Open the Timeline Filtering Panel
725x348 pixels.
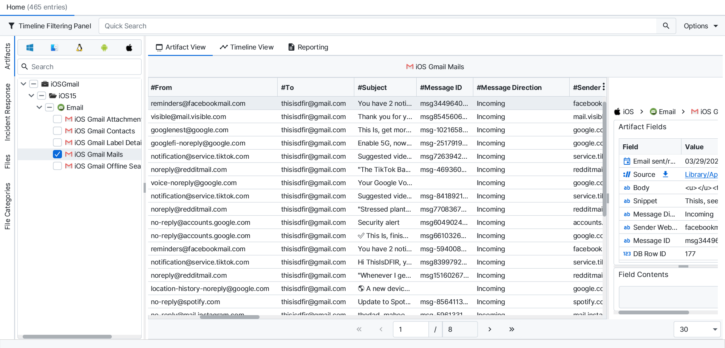(x=50, y=26)
